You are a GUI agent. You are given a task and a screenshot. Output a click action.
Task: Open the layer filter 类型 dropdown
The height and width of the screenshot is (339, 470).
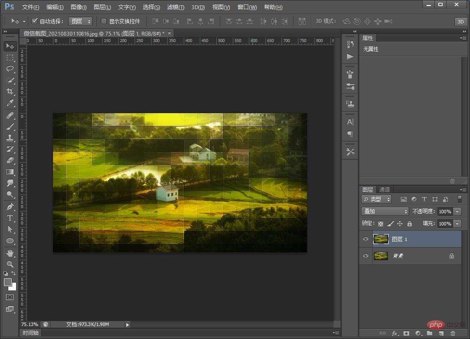coord(377,199)
